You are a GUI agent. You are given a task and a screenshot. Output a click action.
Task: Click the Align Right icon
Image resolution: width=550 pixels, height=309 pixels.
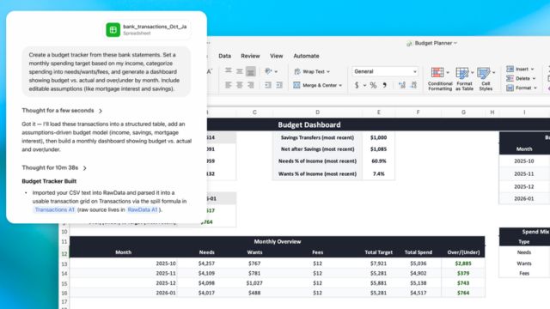(x=250, y=85)
